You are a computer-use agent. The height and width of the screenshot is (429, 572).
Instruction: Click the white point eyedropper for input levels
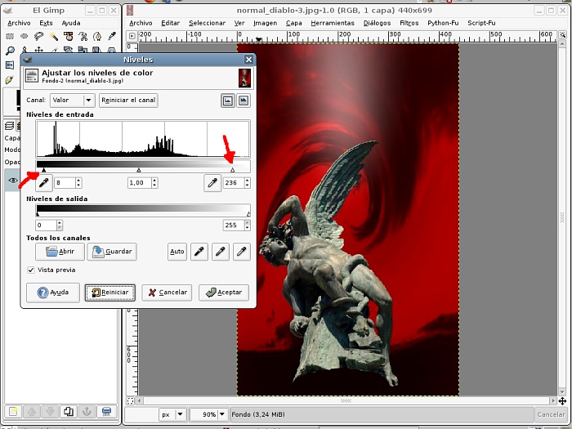(212, 183)
